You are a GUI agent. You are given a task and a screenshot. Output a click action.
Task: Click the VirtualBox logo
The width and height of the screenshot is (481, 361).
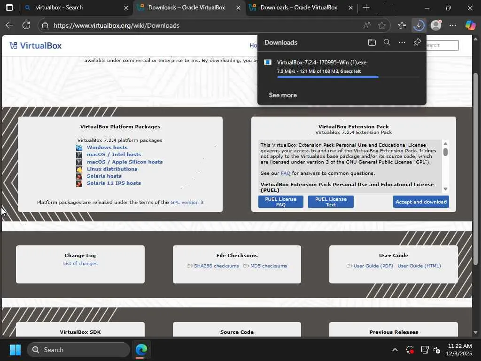tap(35, 46)
